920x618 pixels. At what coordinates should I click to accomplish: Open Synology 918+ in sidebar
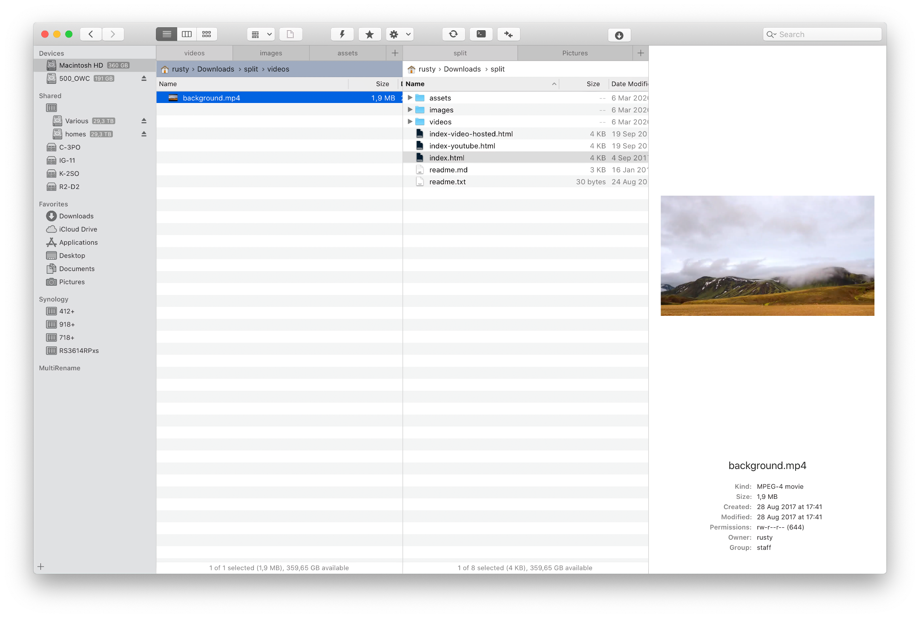[95, 325]
